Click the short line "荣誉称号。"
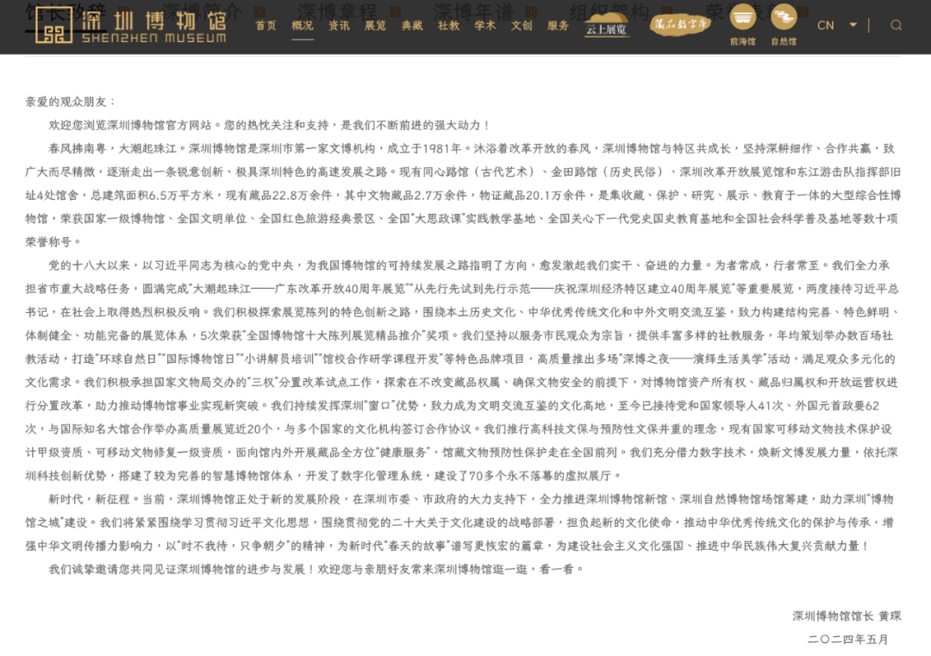This screenshot has height=656, width=931. (x=53, y=241)
